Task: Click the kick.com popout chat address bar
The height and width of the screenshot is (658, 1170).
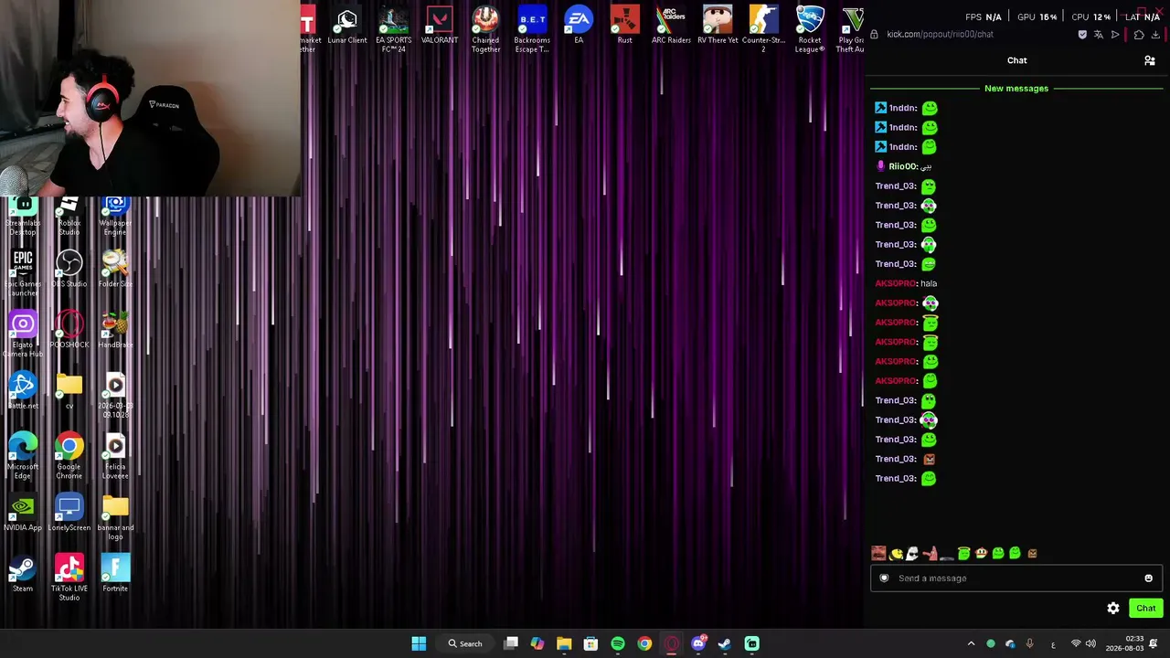Action: (940, 35)
